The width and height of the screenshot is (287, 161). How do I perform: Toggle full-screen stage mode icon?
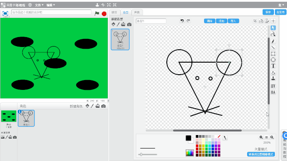click(5, 13)
